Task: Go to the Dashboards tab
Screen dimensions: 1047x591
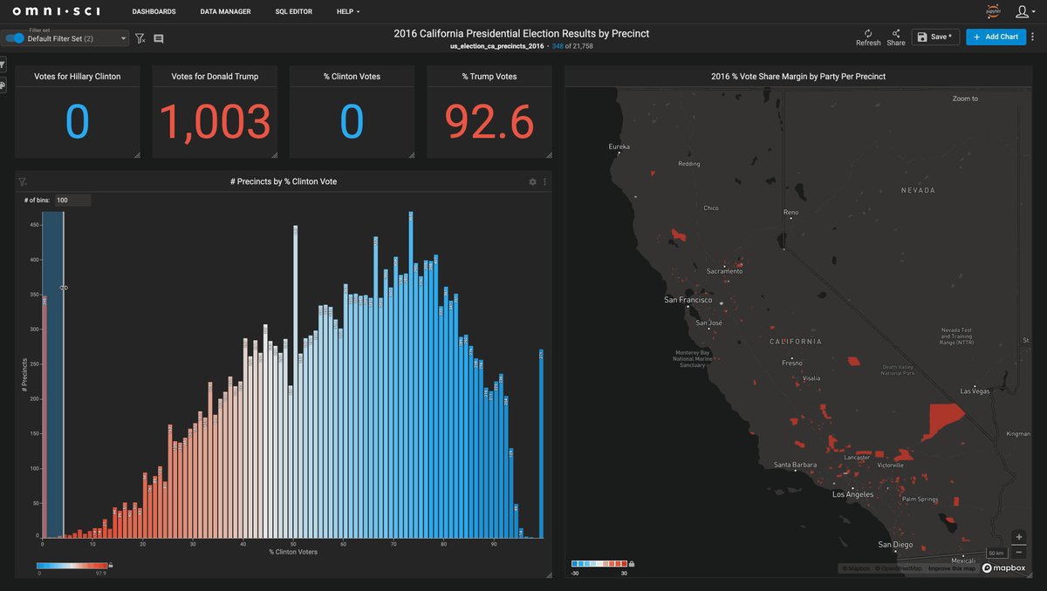Action: pyautogui.click(x=154, y=11)
